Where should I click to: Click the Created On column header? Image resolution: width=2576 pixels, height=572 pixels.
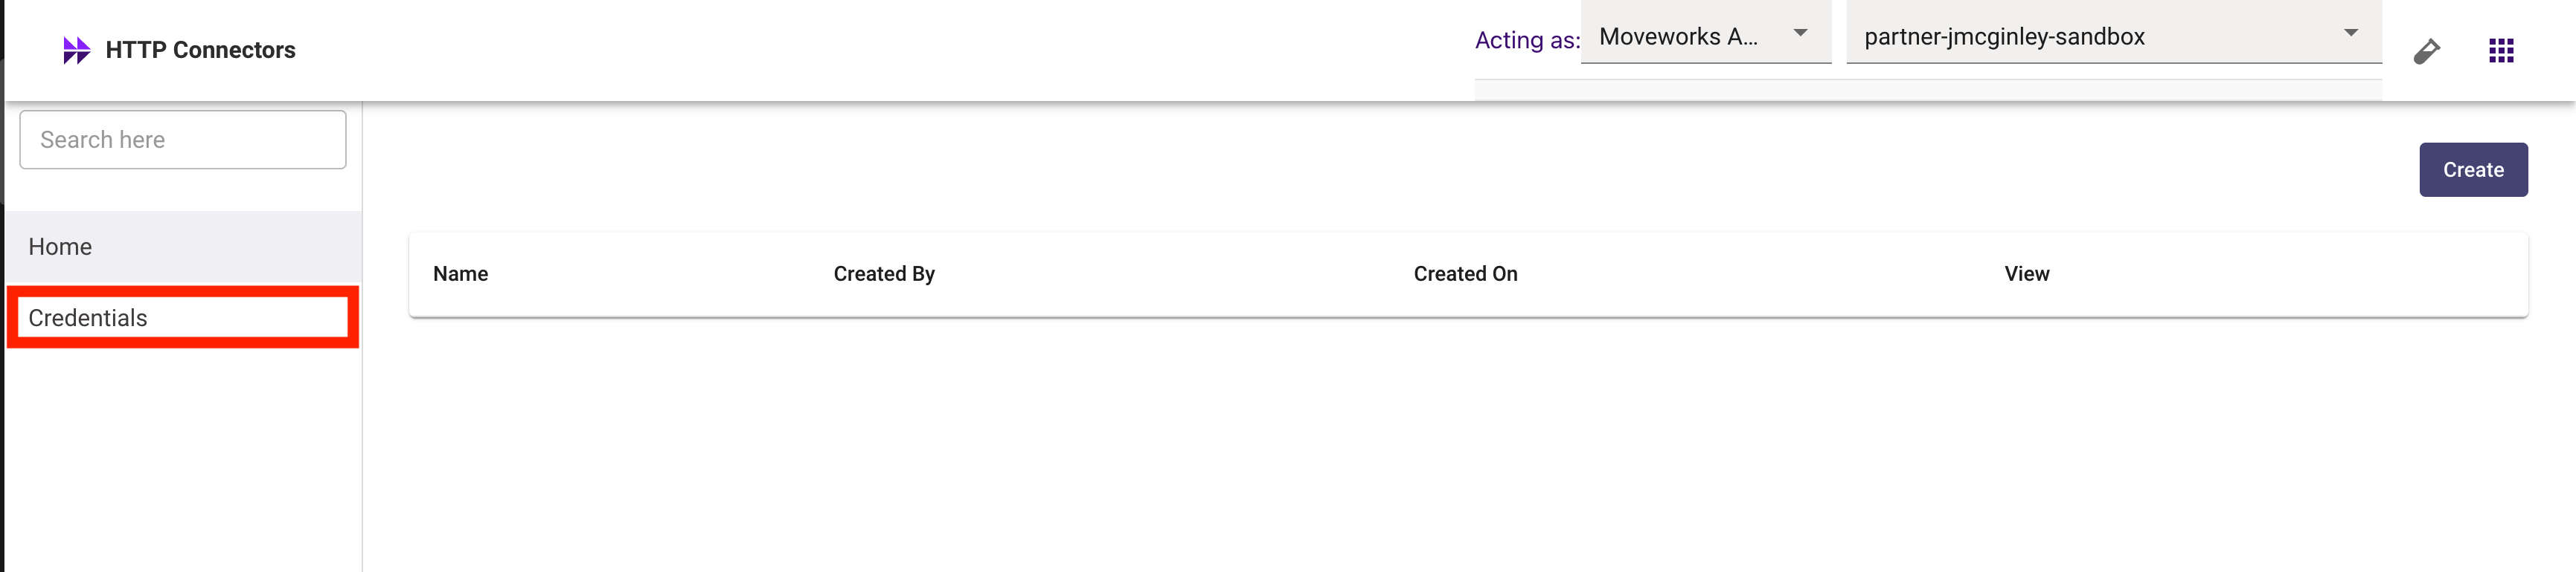click(x=1465, y=273)
